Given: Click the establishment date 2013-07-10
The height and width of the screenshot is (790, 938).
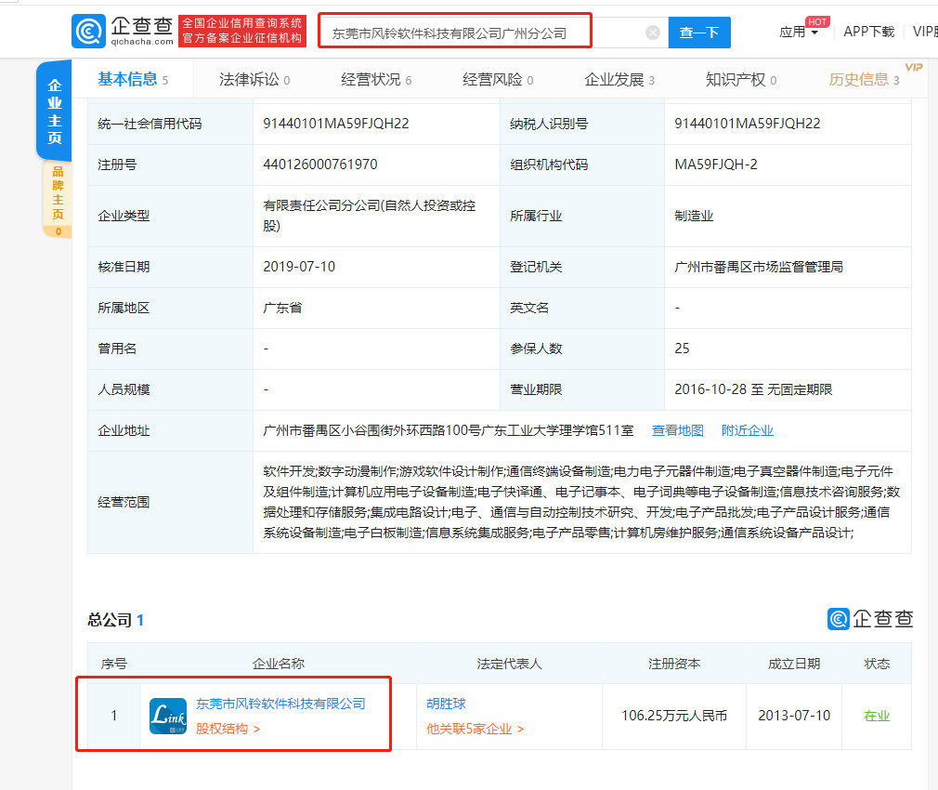Looking at the screenshot, I should pos(794,716).
